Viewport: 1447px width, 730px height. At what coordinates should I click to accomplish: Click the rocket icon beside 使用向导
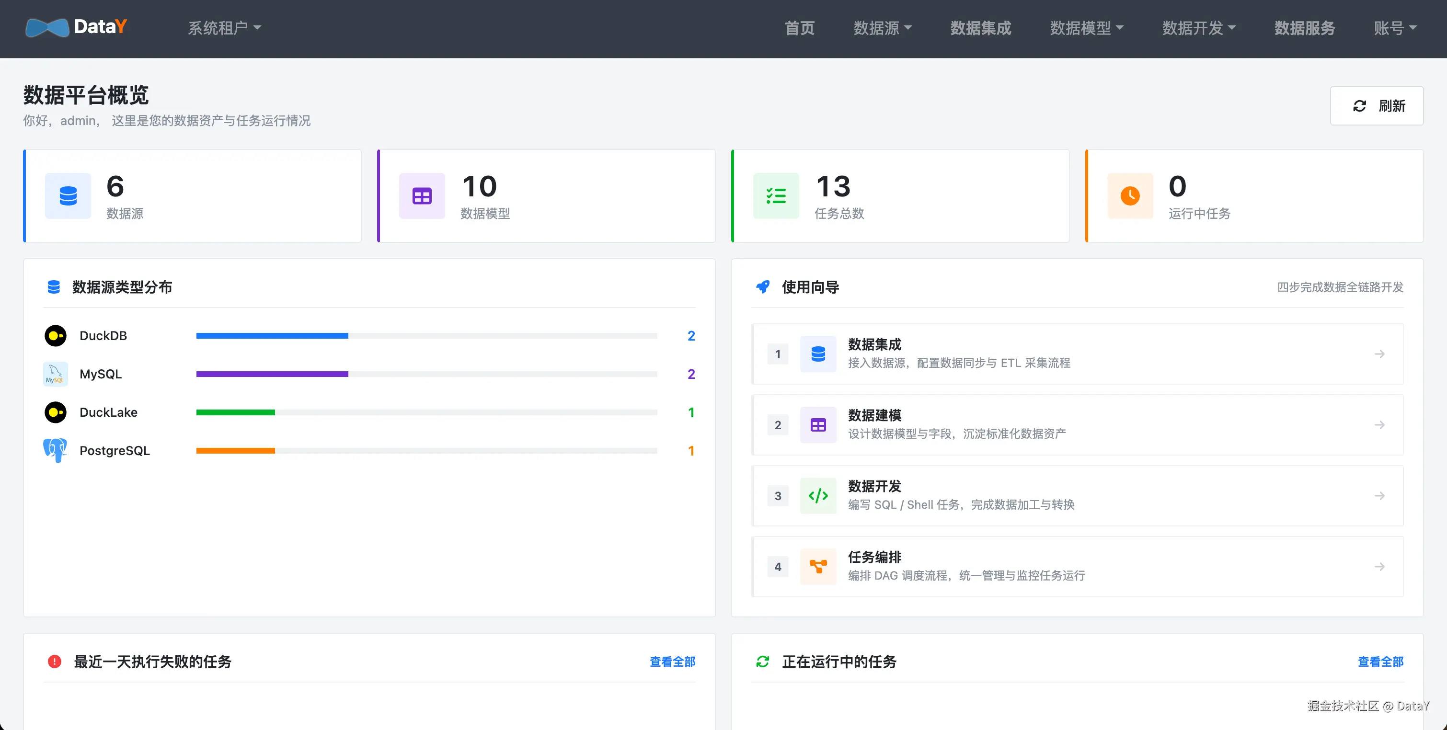coord(763,287)
